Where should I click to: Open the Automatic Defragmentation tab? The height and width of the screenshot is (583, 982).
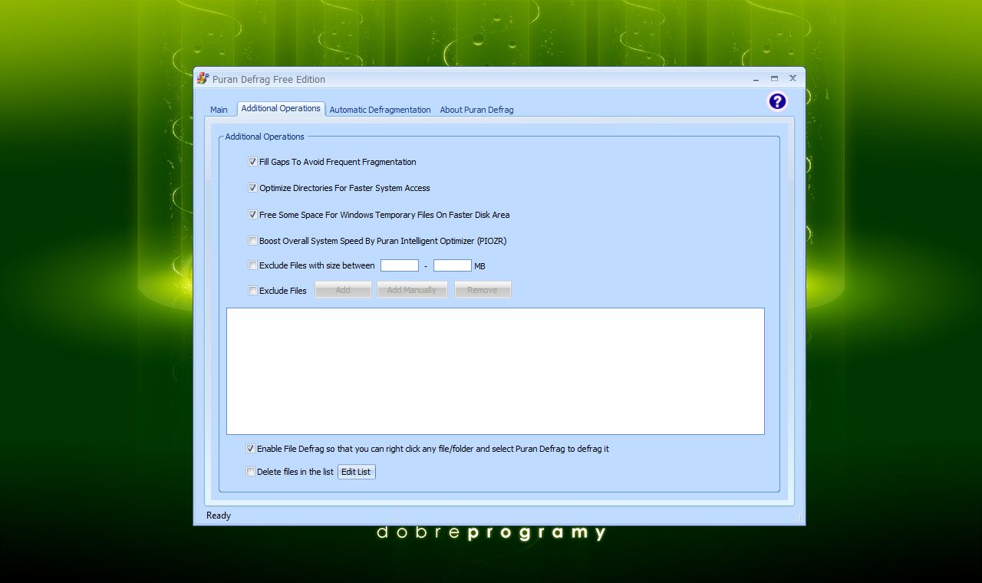coord(380,110)
